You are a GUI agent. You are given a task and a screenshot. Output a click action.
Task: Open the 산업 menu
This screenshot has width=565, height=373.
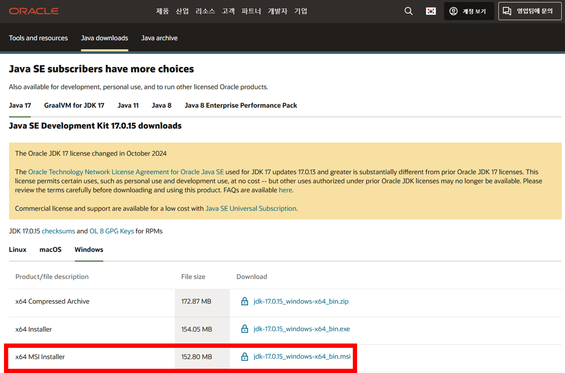[x=182, y=11]
